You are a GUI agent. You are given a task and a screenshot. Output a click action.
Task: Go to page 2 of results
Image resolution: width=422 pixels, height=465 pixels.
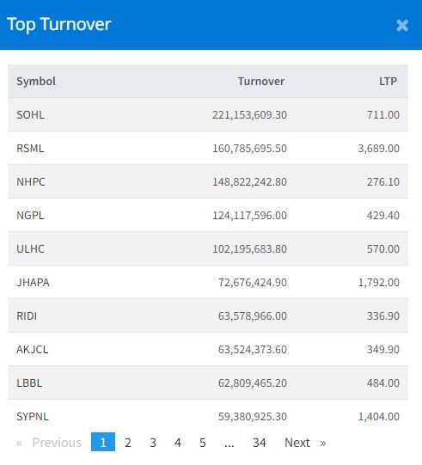128,443
